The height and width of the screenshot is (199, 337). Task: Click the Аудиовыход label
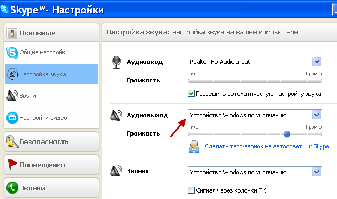(x=147, y=115)
